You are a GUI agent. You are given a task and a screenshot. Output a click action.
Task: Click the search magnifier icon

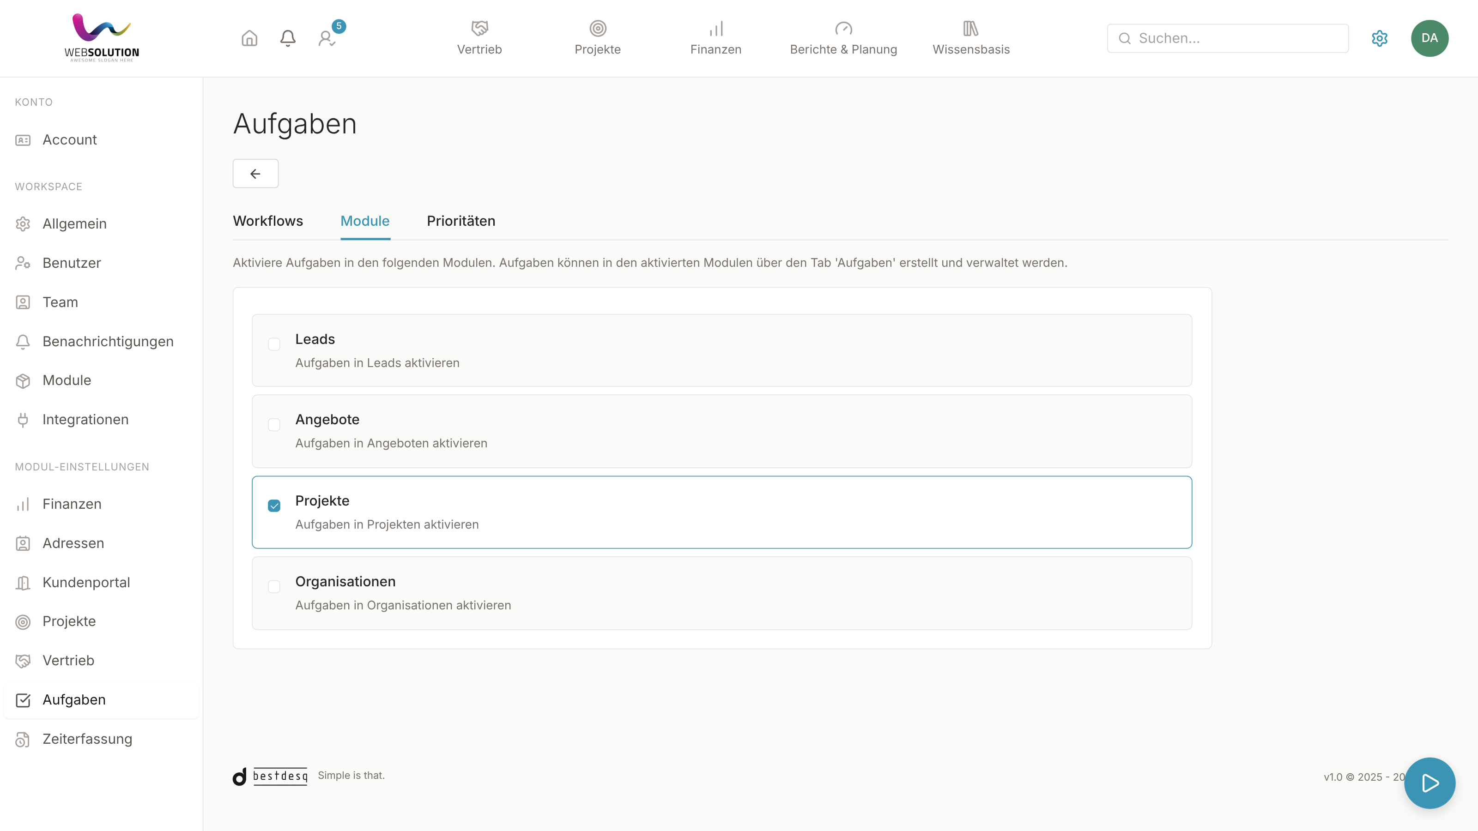coord(1125,38)
